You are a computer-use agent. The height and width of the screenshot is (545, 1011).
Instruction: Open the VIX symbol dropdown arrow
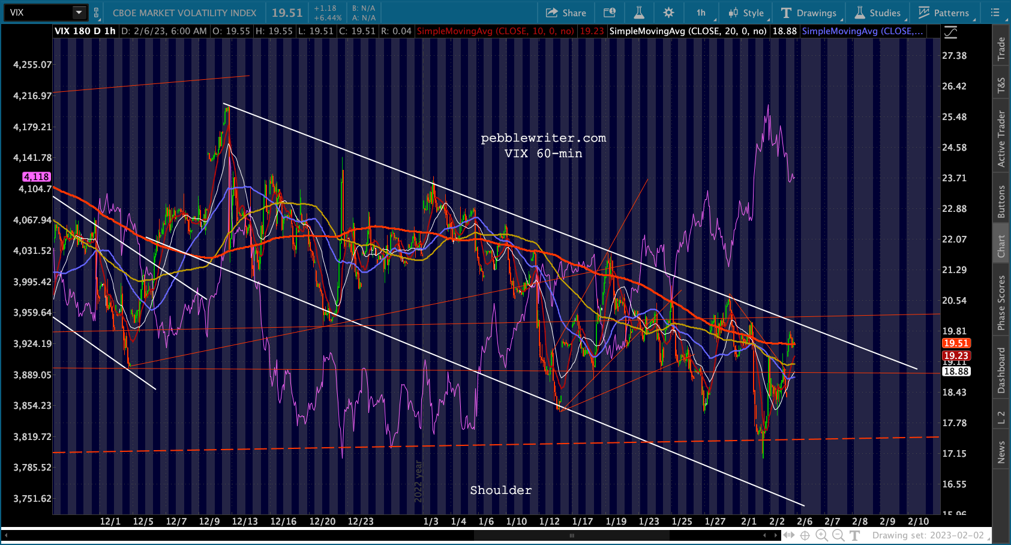pyautogui.click(x=79, y=13)
